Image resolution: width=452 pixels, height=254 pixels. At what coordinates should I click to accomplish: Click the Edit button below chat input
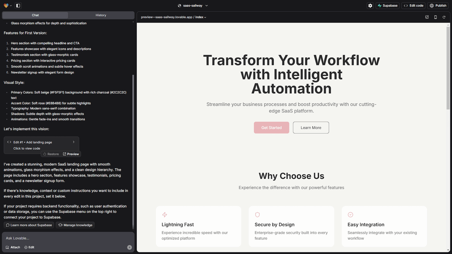(29, 247)
